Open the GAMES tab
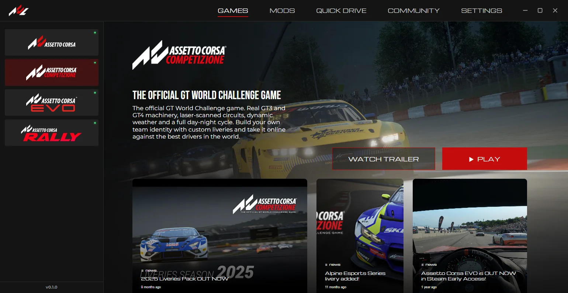 [233, 11]
